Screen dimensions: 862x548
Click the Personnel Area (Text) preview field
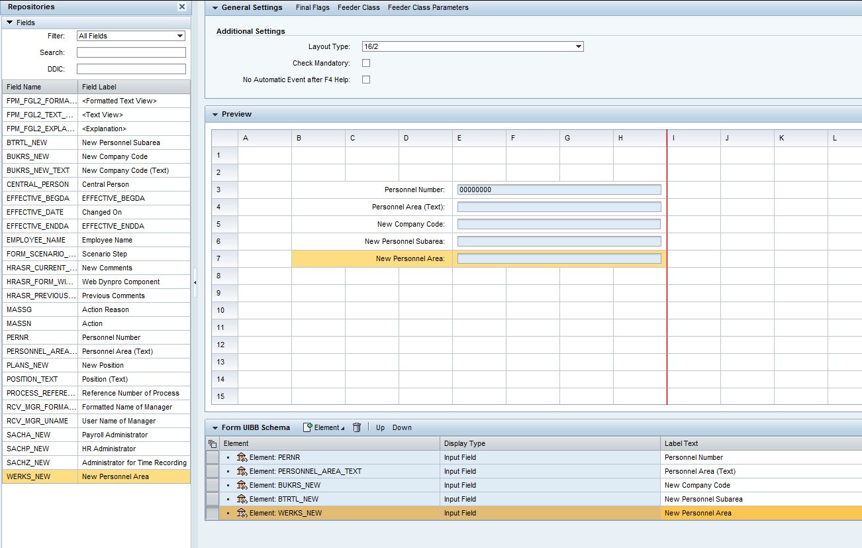point(559,207)
